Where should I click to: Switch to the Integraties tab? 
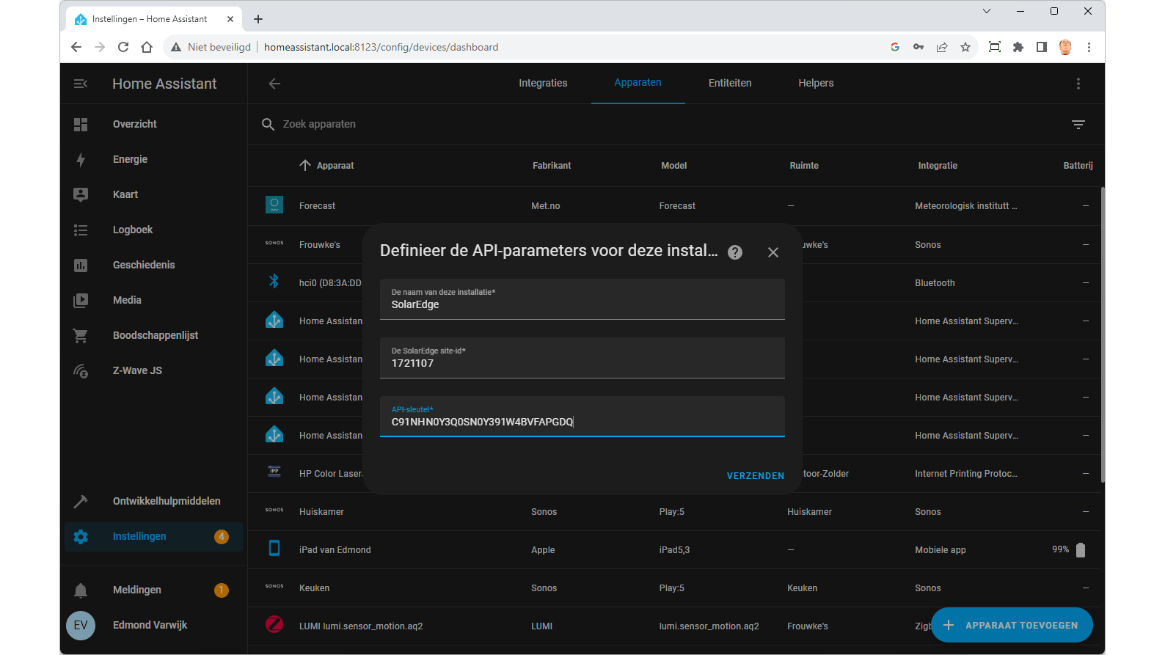click(x=543, y=83)
